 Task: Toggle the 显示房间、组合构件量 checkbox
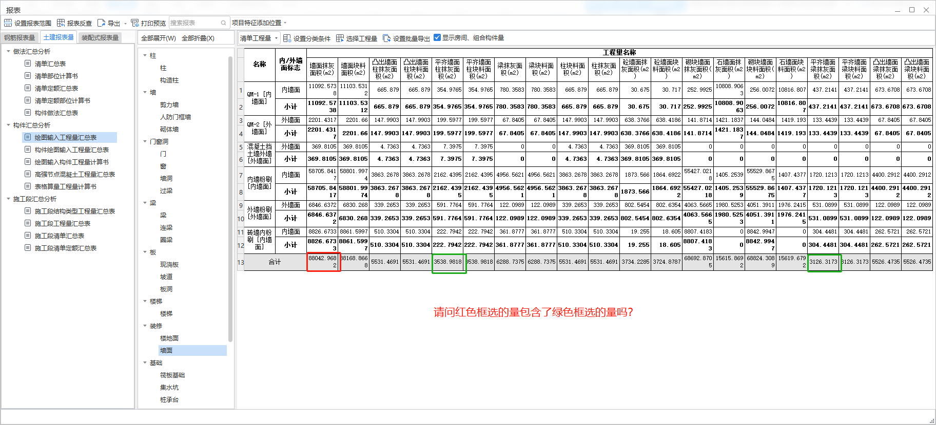pos(437,37)
